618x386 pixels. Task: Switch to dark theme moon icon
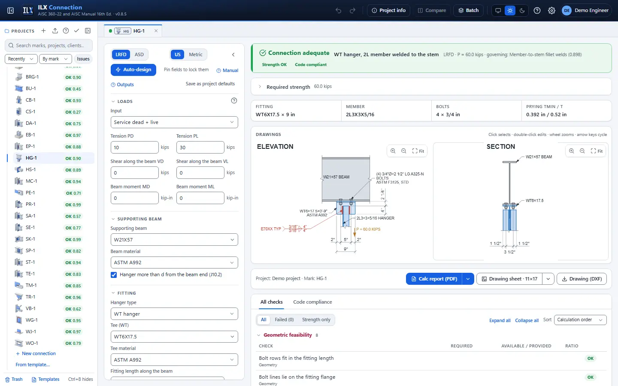(x=522, y=10)
